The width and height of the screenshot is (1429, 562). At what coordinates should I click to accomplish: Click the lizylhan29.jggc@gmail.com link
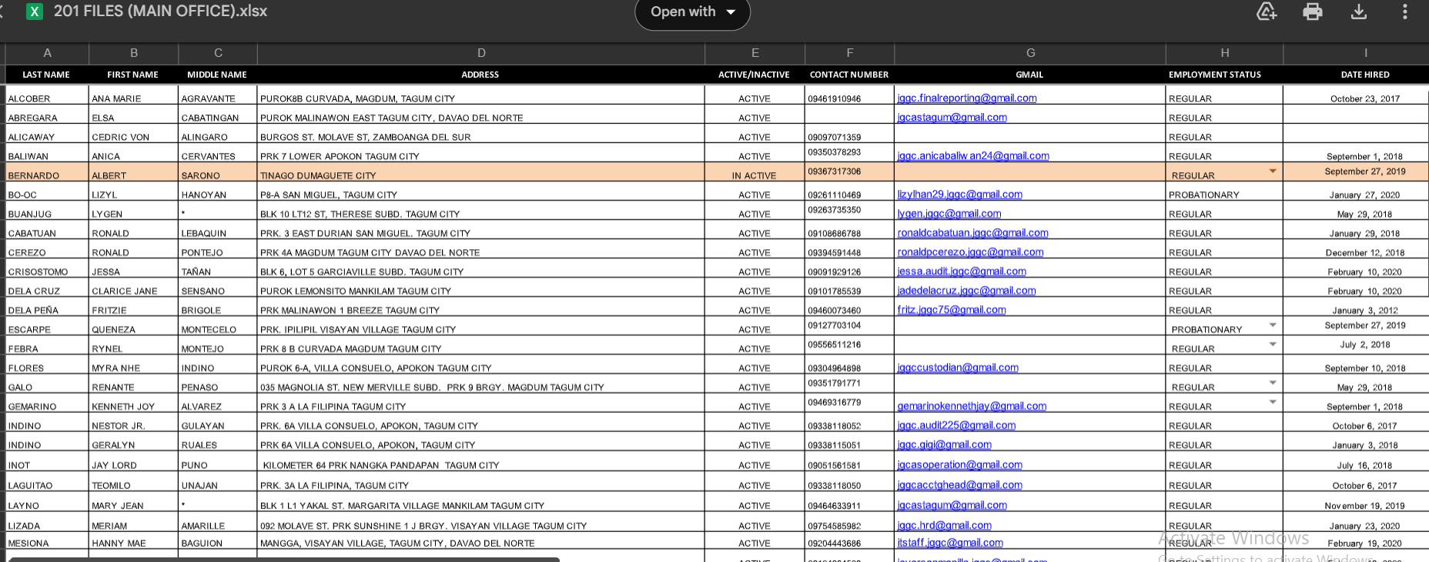coord(959,195)
